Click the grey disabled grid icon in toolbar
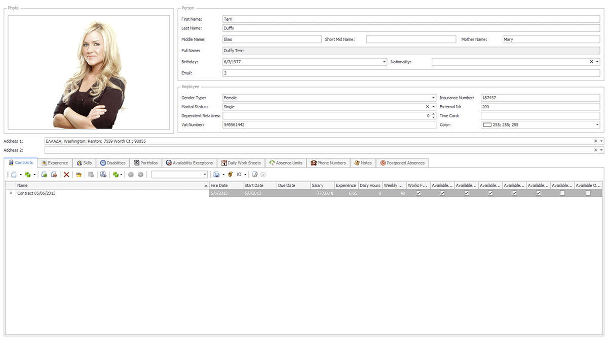608x340 pixels. tap(91, 174)
